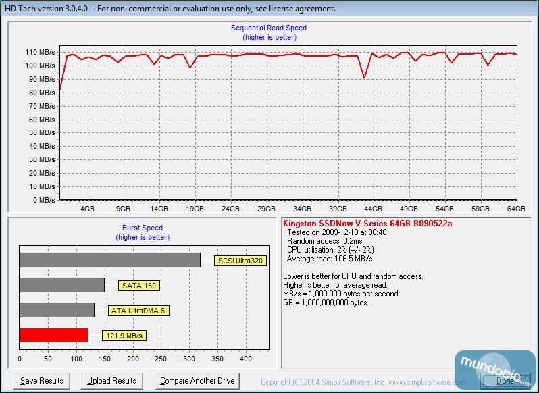Choose Compare Another Drive
Image resolution: width=539 pixels, height=393 pixels.
pyautogui.click(x=197, y=381)
